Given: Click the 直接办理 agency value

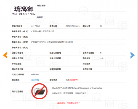Looking at the screenshot, I should pos(35,75).
